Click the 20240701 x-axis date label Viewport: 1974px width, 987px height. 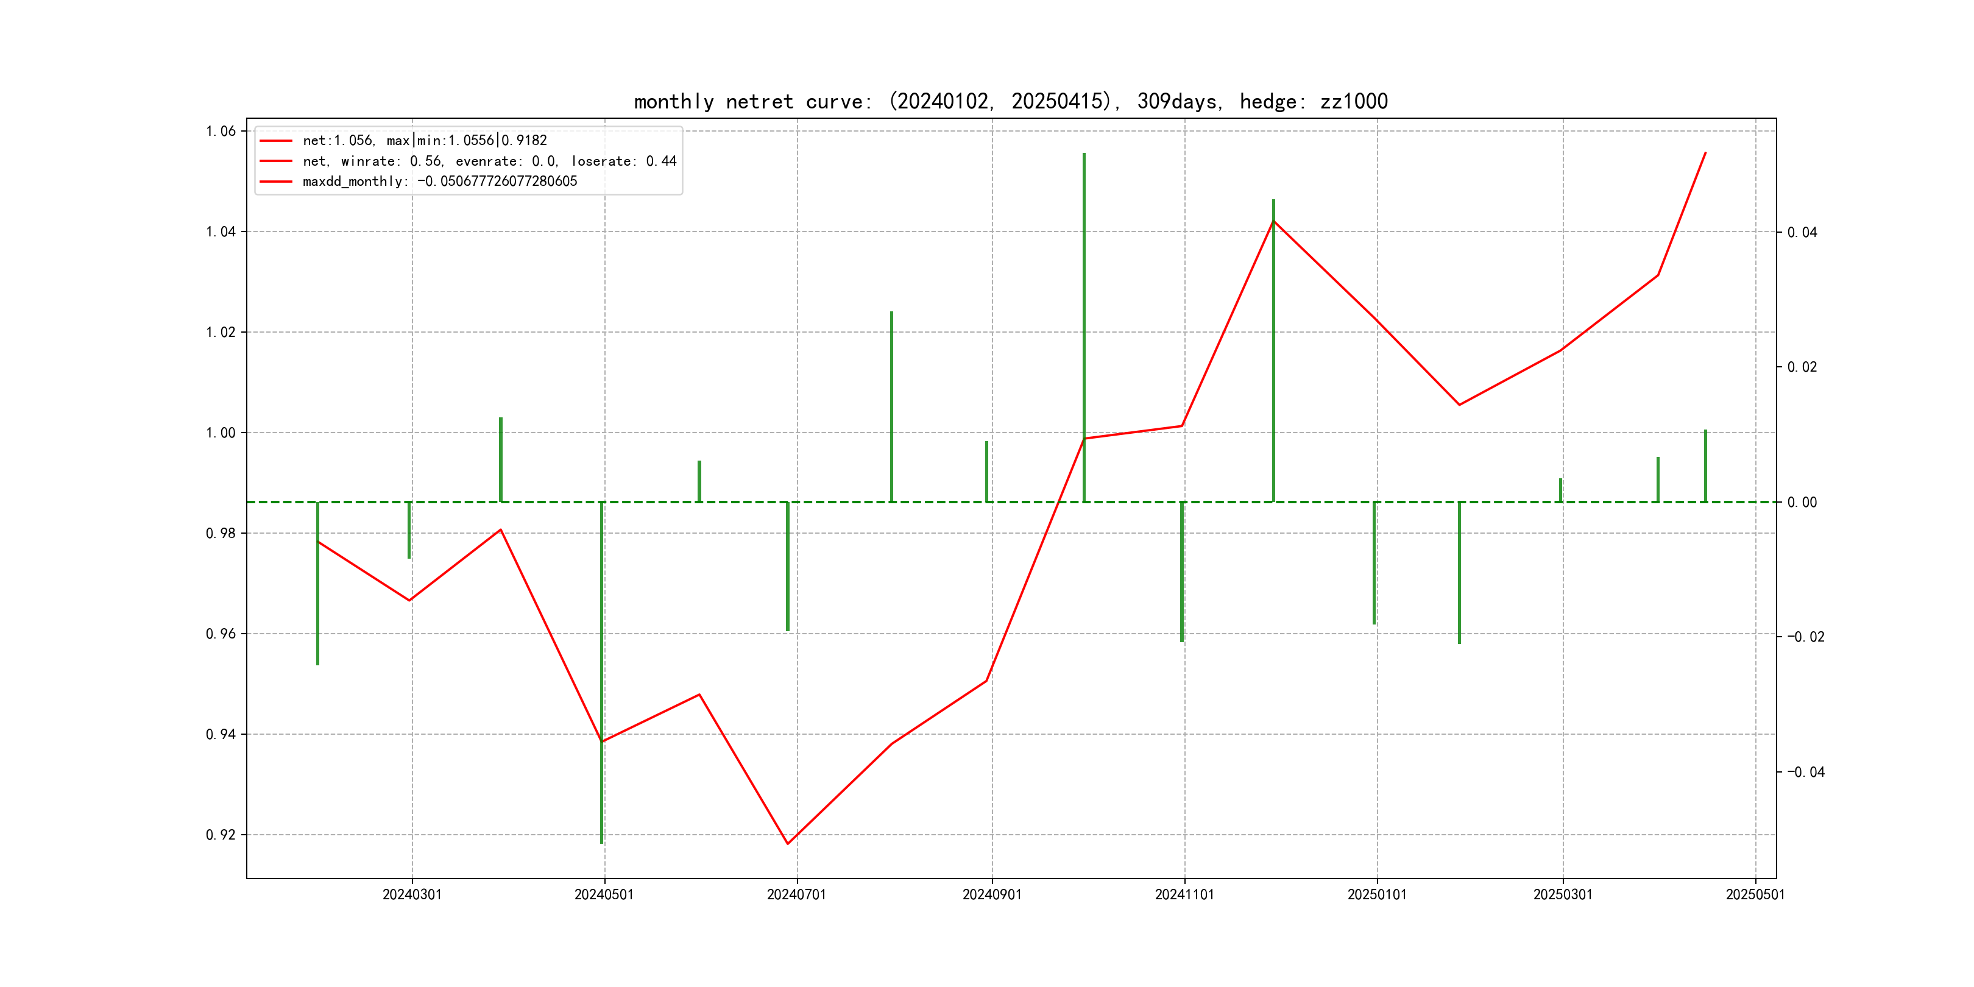pyautogui.click(x=796, y=894)
